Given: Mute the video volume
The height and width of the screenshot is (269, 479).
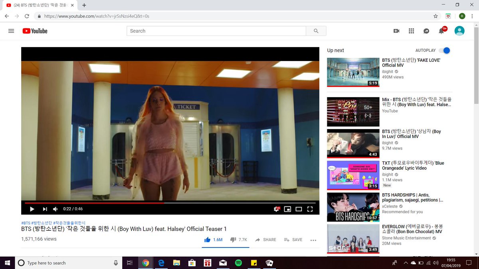Looking at the screenshot, I should tap(55, 209).
